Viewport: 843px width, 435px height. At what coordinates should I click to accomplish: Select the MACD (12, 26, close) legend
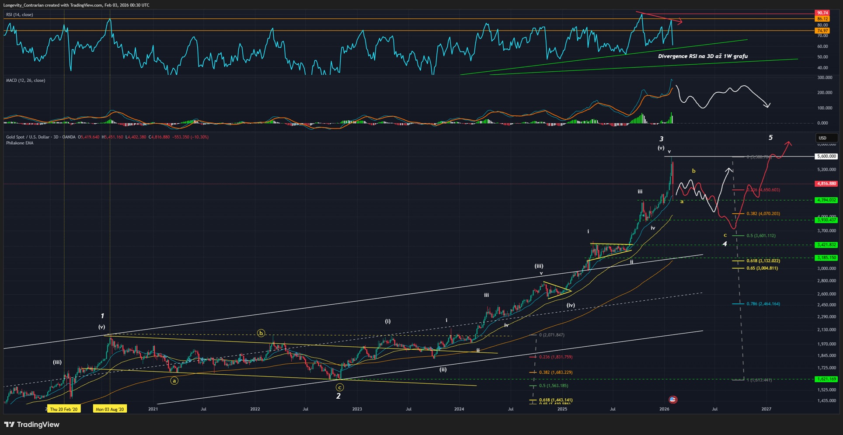pyautogui.click(x=25, y=80)
